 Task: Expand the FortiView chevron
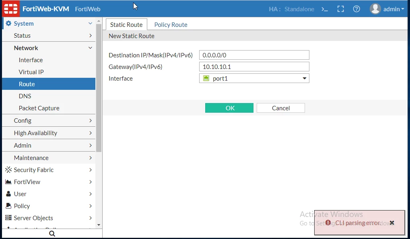coord(91,182)
